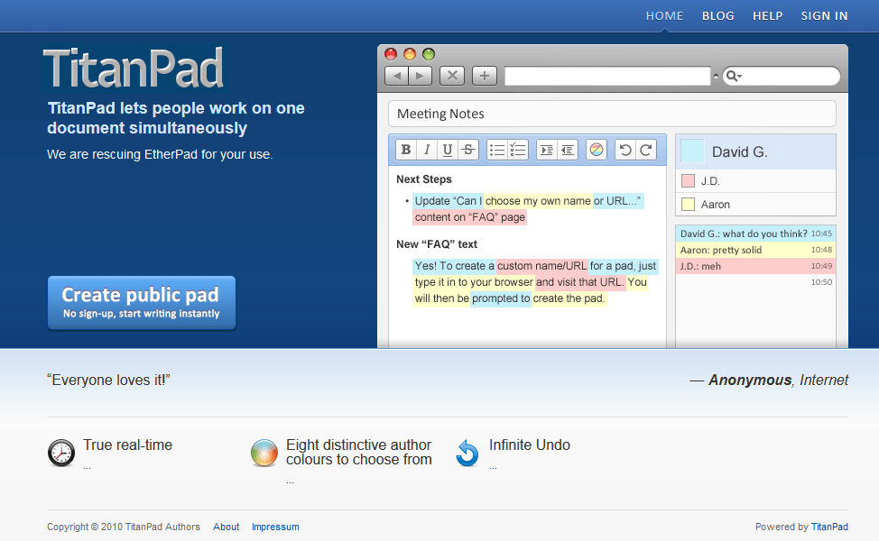
Task: Open the Impressum link
Action: 275,527
